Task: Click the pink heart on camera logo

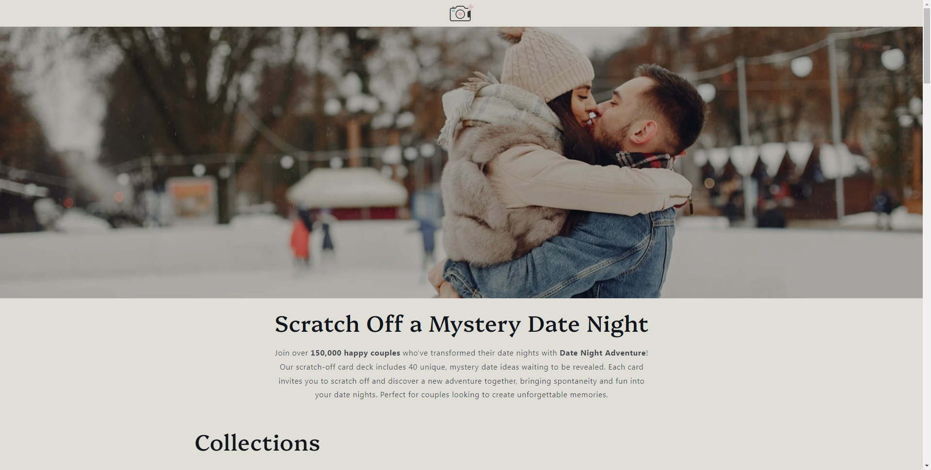Action: click(470, 7)
